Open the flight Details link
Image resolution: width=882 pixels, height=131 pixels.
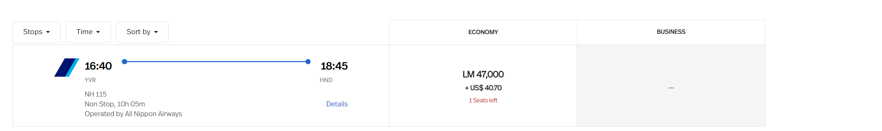click(x=337, y=104)
